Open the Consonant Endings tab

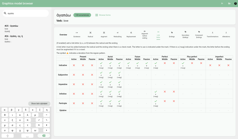[x=199, y=34]
